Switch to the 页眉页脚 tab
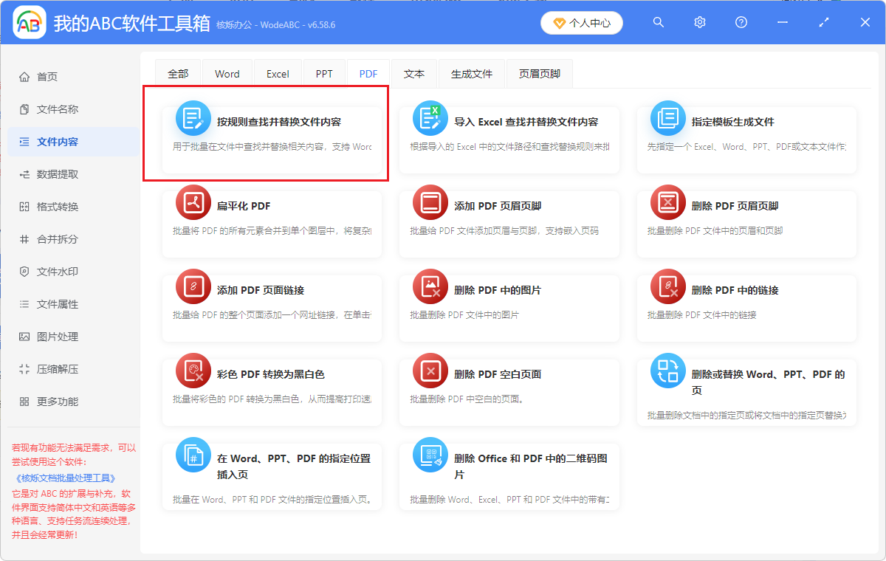This screenshot has height=561, width=886. 539,73
